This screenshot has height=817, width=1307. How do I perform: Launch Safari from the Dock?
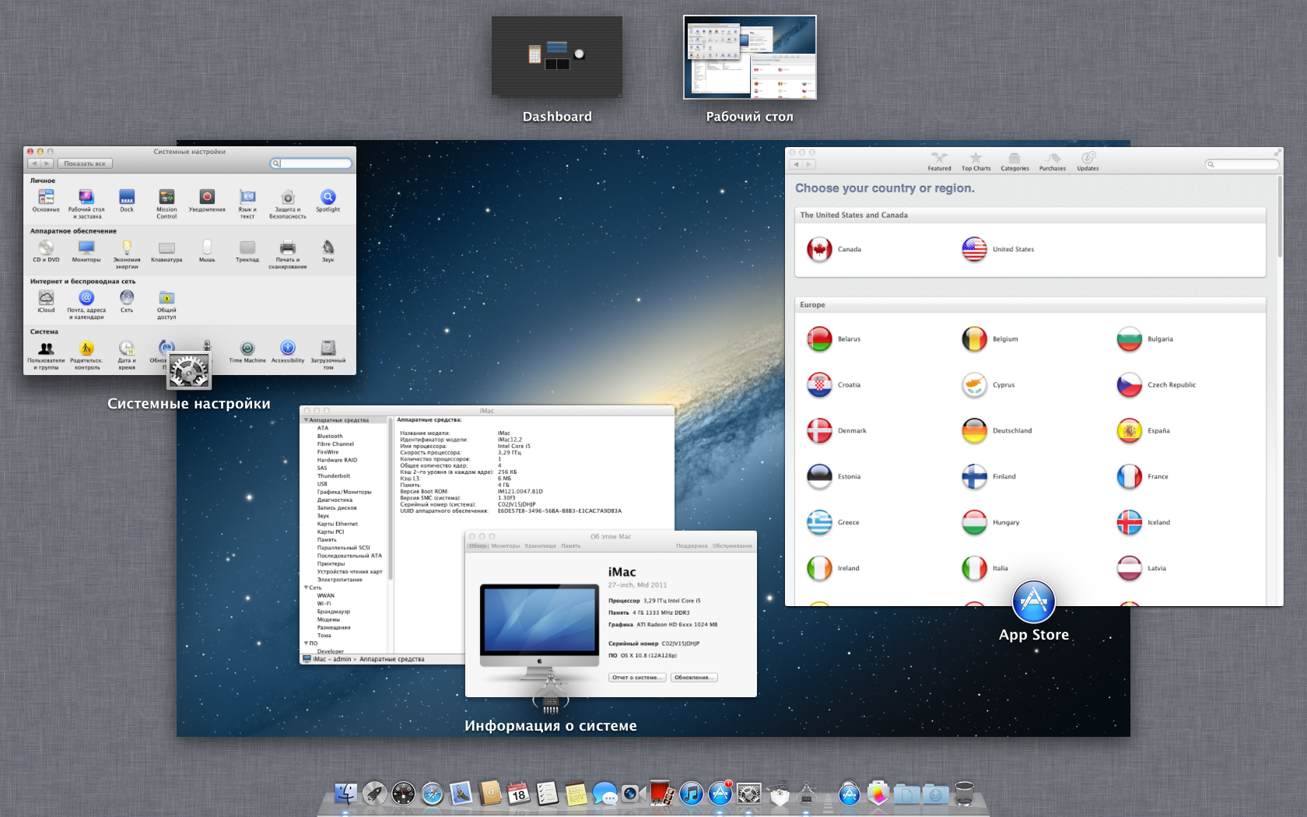pyautogui.click(x=432, y=794)
